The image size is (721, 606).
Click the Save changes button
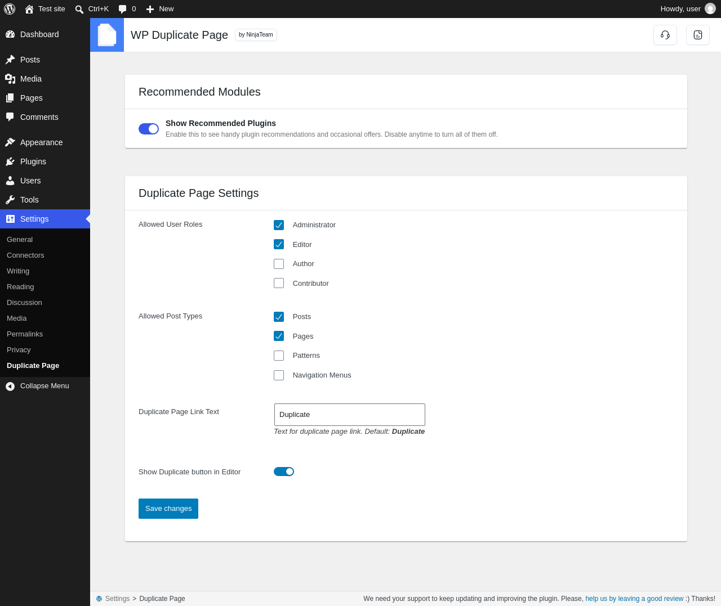coord(168,509)
